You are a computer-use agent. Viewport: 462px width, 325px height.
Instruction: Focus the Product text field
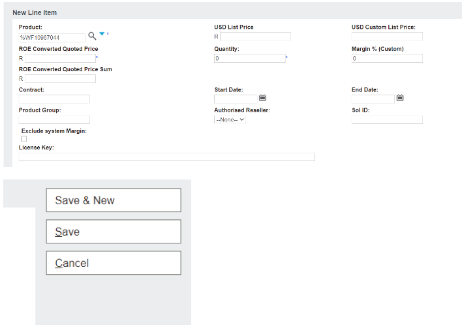[x=52, y=37]
